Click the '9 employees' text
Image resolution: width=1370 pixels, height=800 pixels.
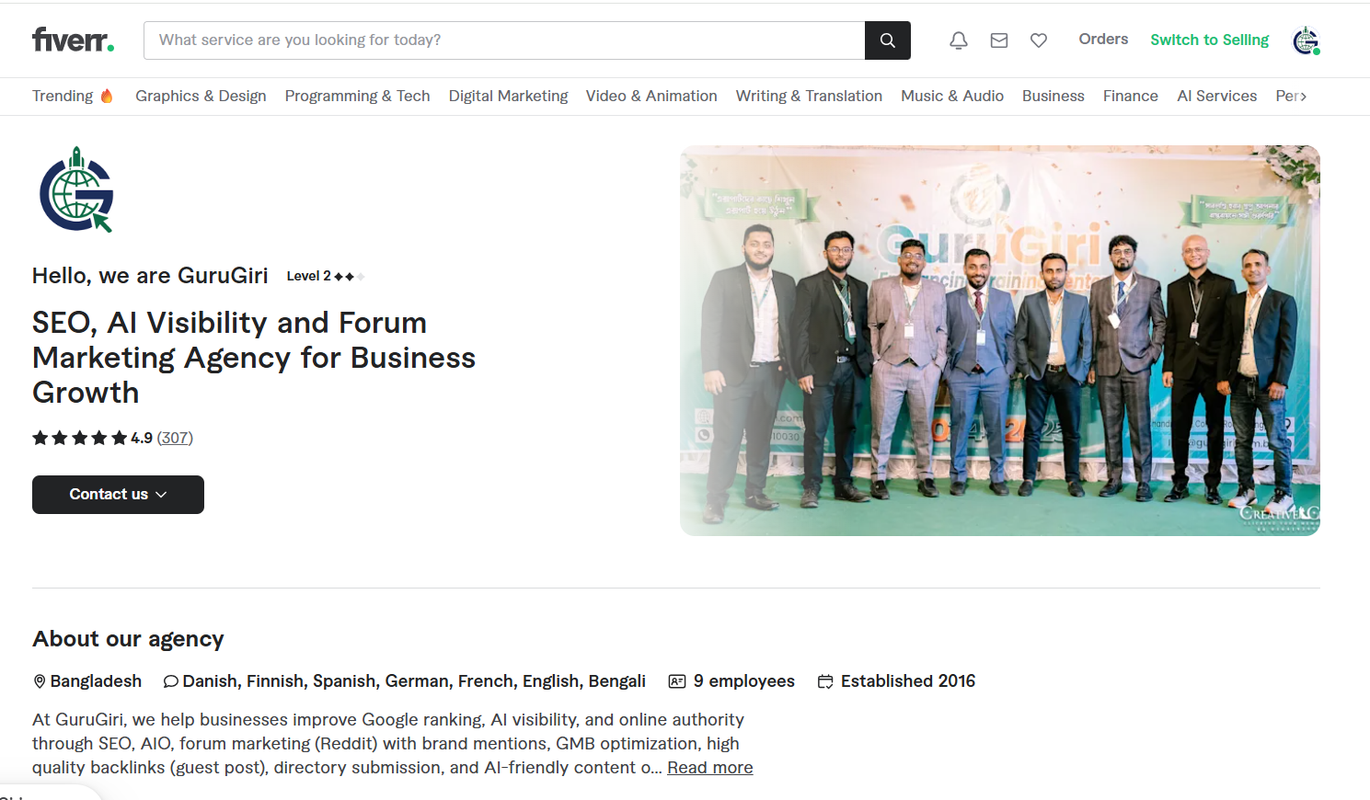coord(744,681)
